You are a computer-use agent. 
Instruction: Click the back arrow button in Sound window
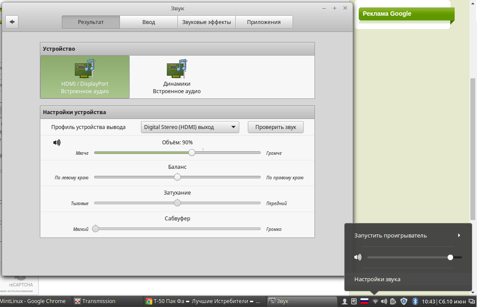pos(12,22)
